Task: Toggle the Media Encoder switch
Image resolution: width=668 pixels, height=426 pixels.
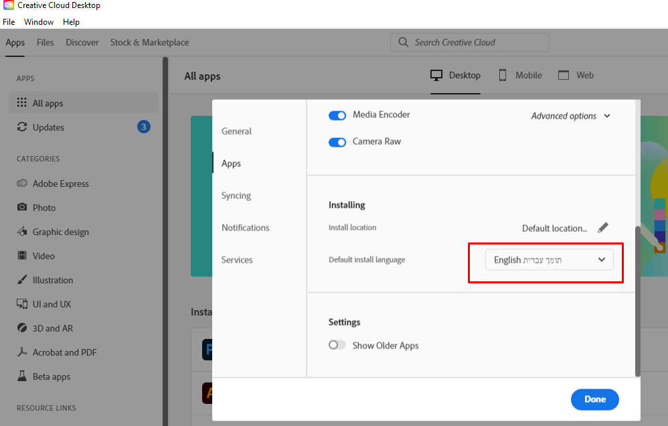Action: pos(337,116)
